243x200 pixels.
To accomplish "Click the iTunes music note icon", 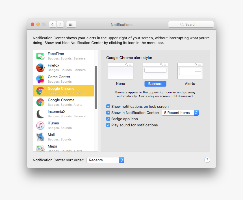I will coord(40,126).
